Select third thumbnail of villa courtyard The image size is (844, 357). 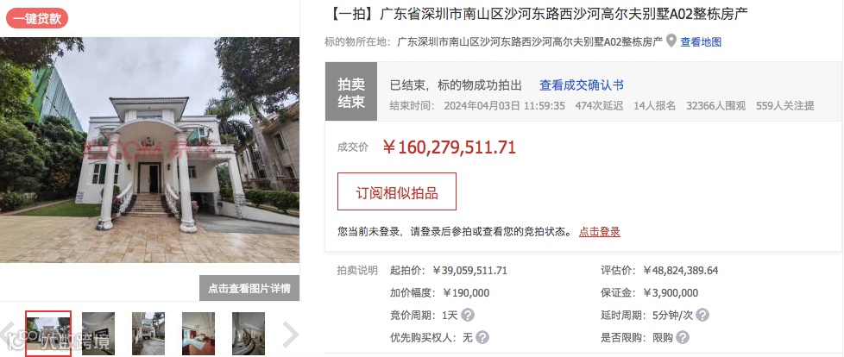coord(148,334)
